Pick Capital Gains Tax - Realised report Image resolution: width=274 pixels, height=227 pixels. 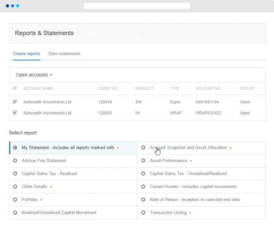(x=15, y=174)
